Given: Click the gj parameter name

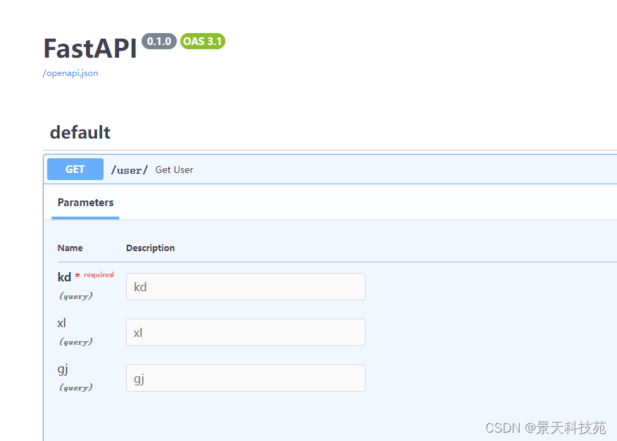Looking at the screenshot, I should (x=63, y=369).
